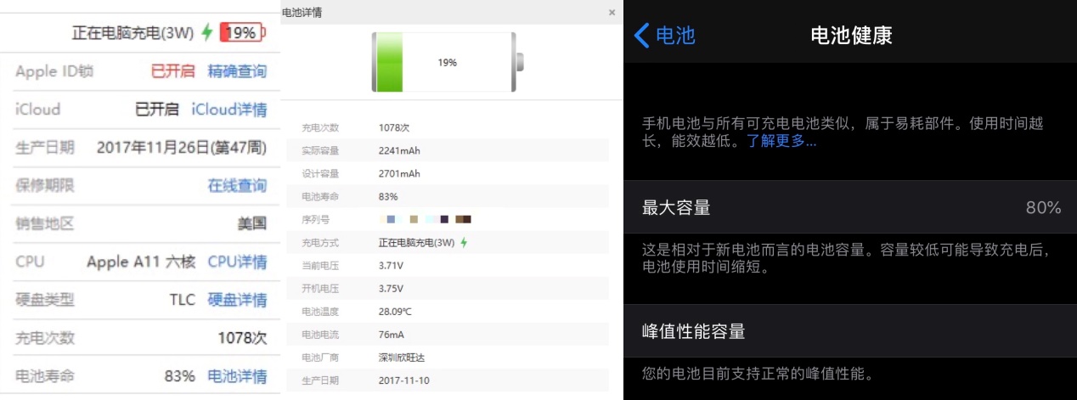Click the 精确查询 link beside Apple ID锁
The height and width of the screenshot is (400, 1077).
point(237,71)
